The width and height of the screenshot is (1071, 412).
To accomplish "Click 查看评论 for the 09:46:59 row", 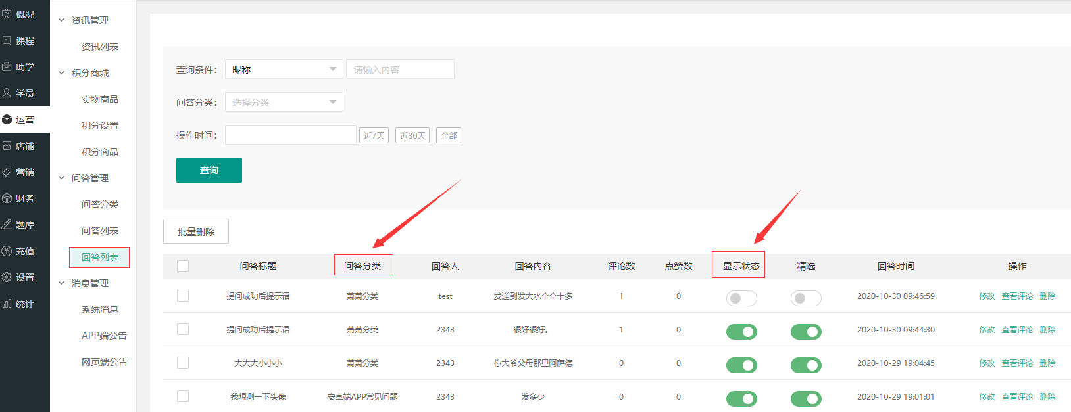I will click(x=1017, y=296).
